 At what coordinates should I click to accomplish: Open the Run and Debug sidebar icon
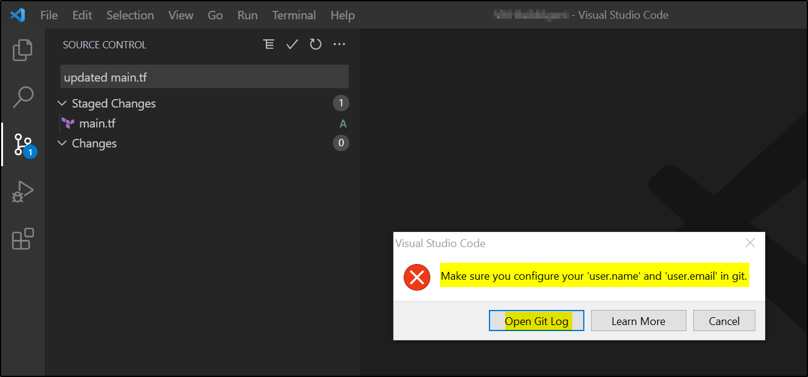[x=22, y=191]
